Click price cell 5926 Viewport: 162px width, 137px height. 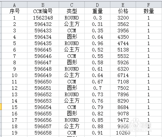coord(123,62)
